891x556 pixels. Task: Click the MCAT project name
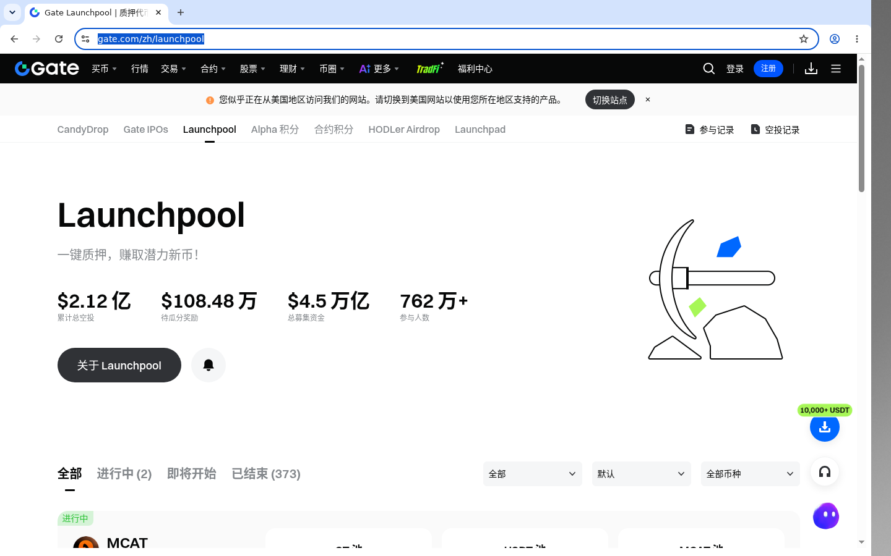(127, 543)
